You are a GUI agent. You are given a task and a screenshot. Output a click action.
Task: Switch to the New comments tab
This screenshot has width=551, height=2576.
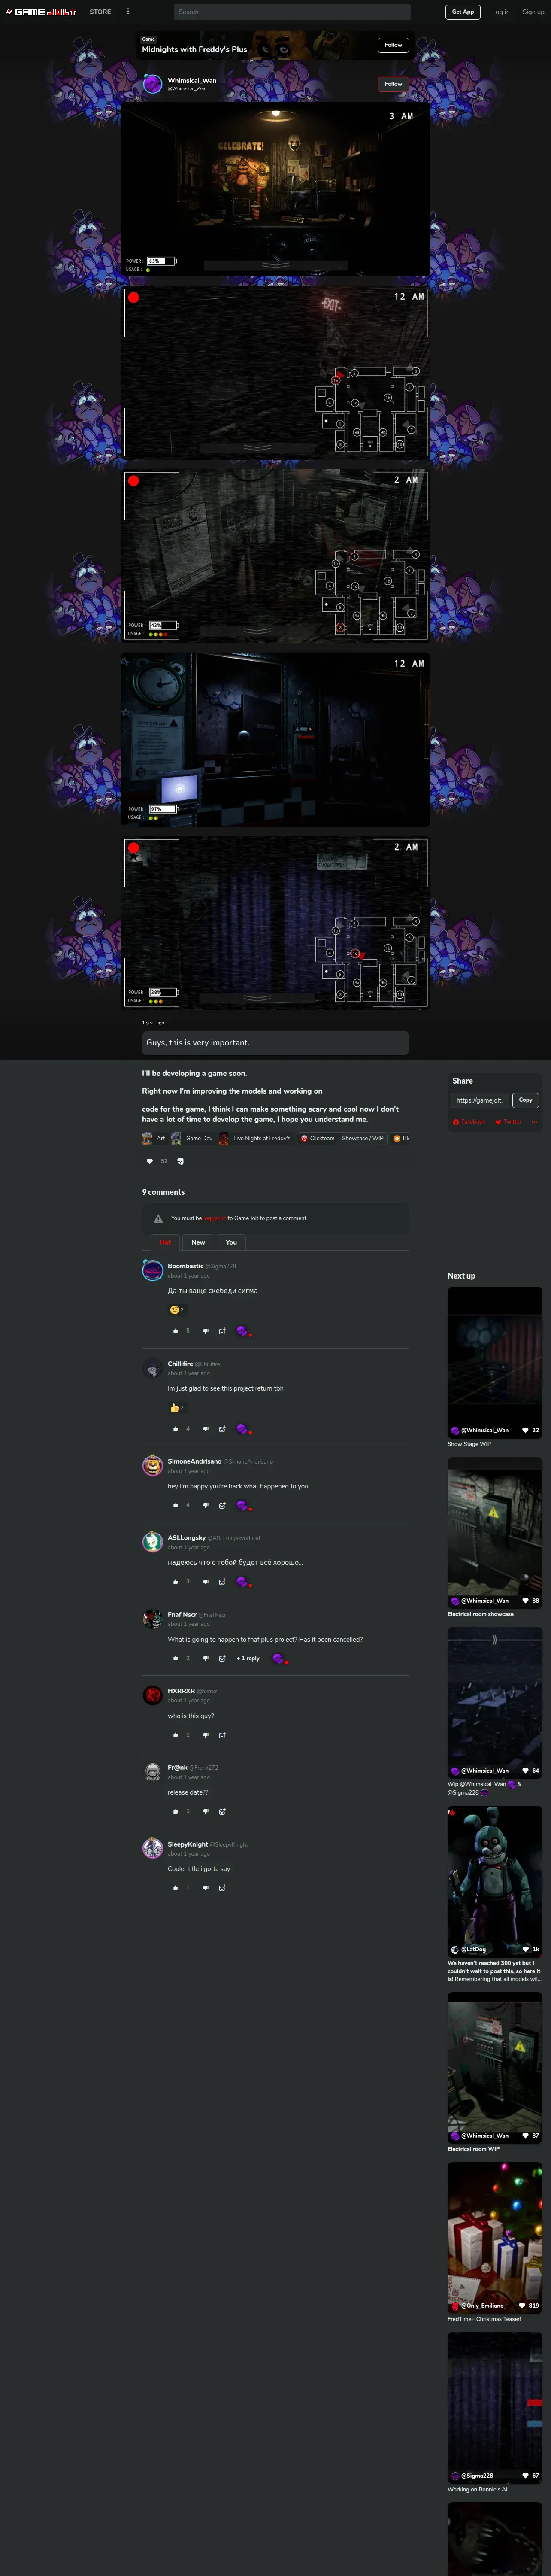point(198,1242)
